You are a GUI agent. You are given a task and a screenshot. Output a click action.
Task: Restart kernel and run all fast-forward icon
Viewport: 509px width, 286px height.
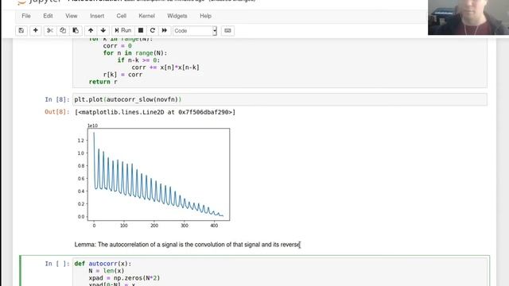[165, 30]
